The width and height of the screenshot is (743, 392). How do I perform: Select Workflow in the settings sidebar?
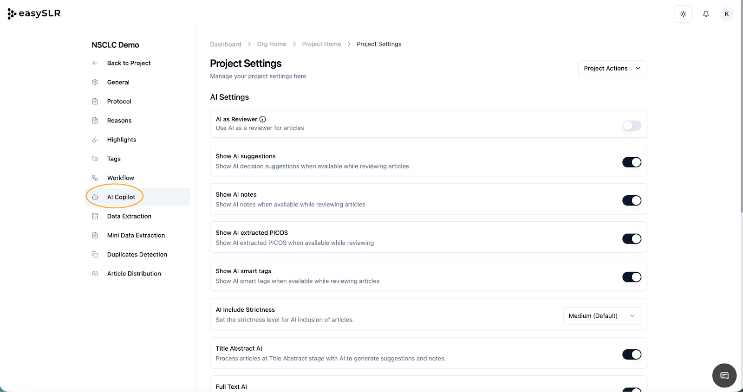point(120,178)
